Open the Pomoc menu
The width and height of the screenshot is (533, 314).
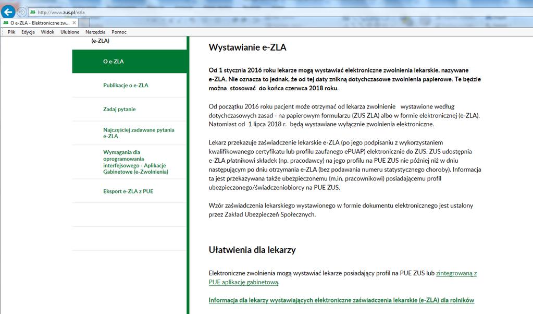tap(119, 32)
